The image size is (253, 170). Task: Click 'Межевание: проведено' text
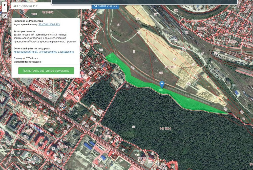click(x=27, y=62)
